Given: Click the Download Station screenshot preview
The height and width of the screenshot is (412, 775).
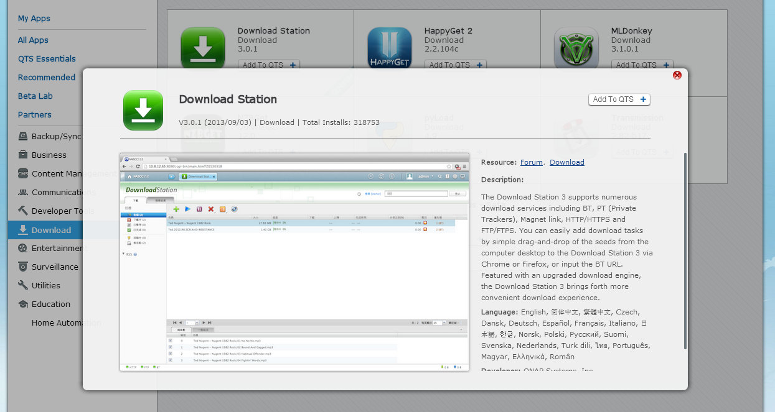Looking at the screenshot, I should coord(294,262).
